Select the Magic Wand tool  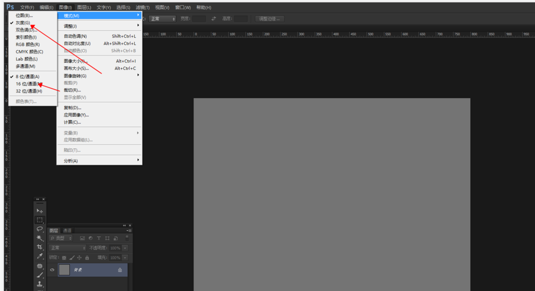pyautogui.click(x=40, y=238)
